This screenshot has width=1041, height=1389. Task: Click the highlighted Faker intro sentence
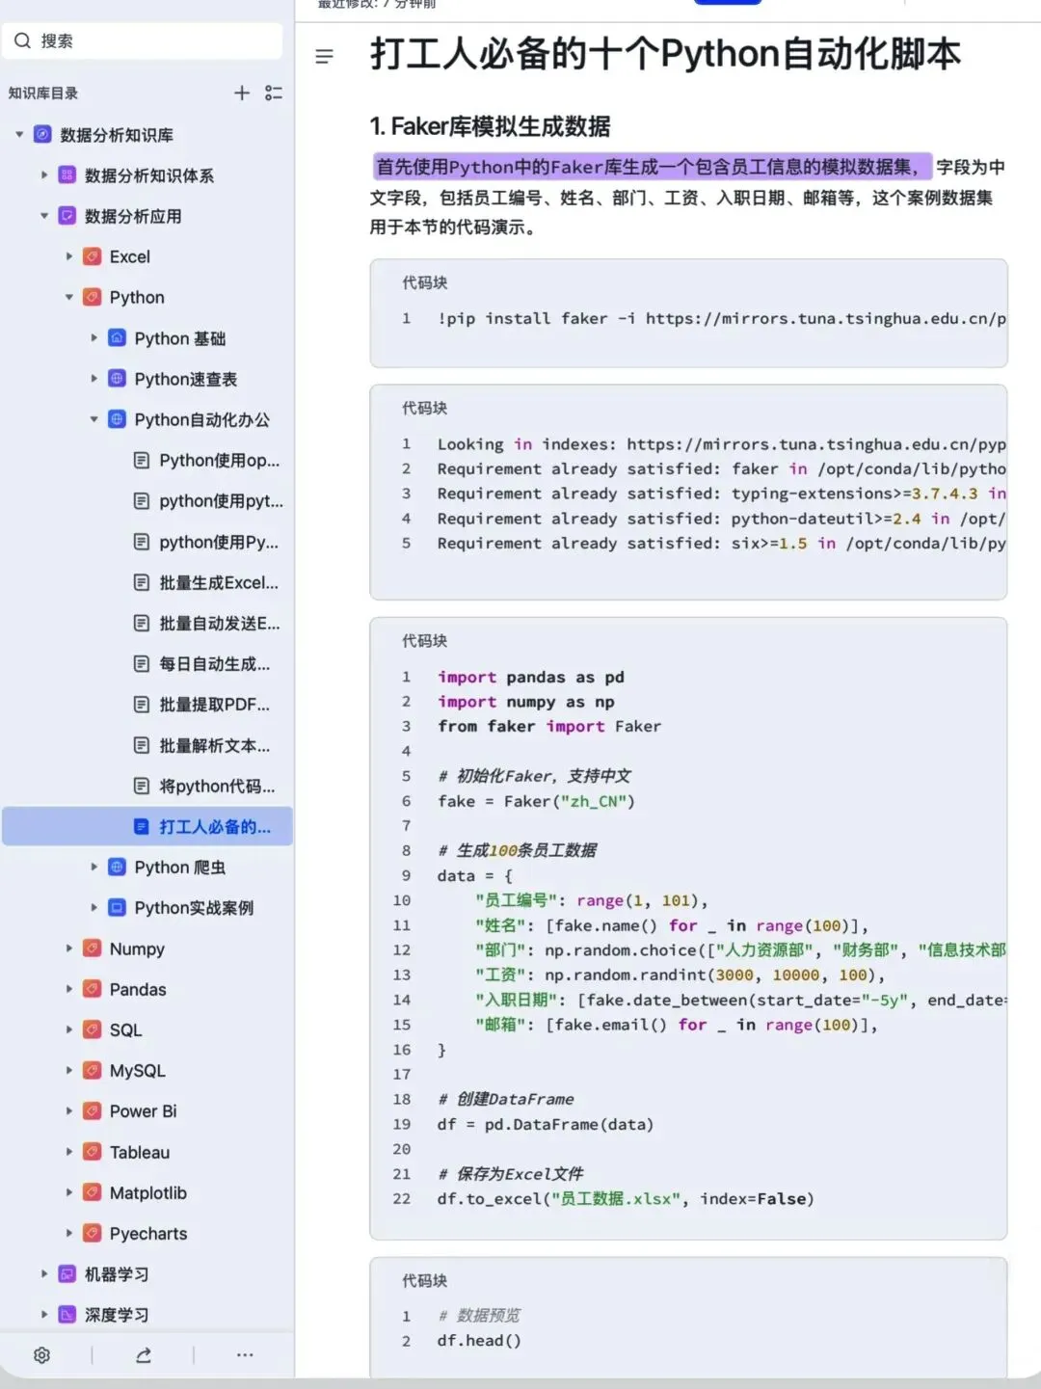[651, 167]
